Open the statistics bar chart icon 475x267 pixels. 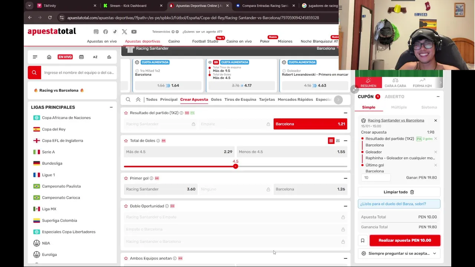click(x=109, y=57)
